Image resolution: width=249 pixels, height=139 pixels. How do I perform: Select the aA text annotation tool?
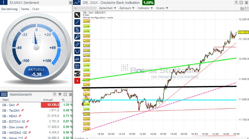[x=77, y=59]
